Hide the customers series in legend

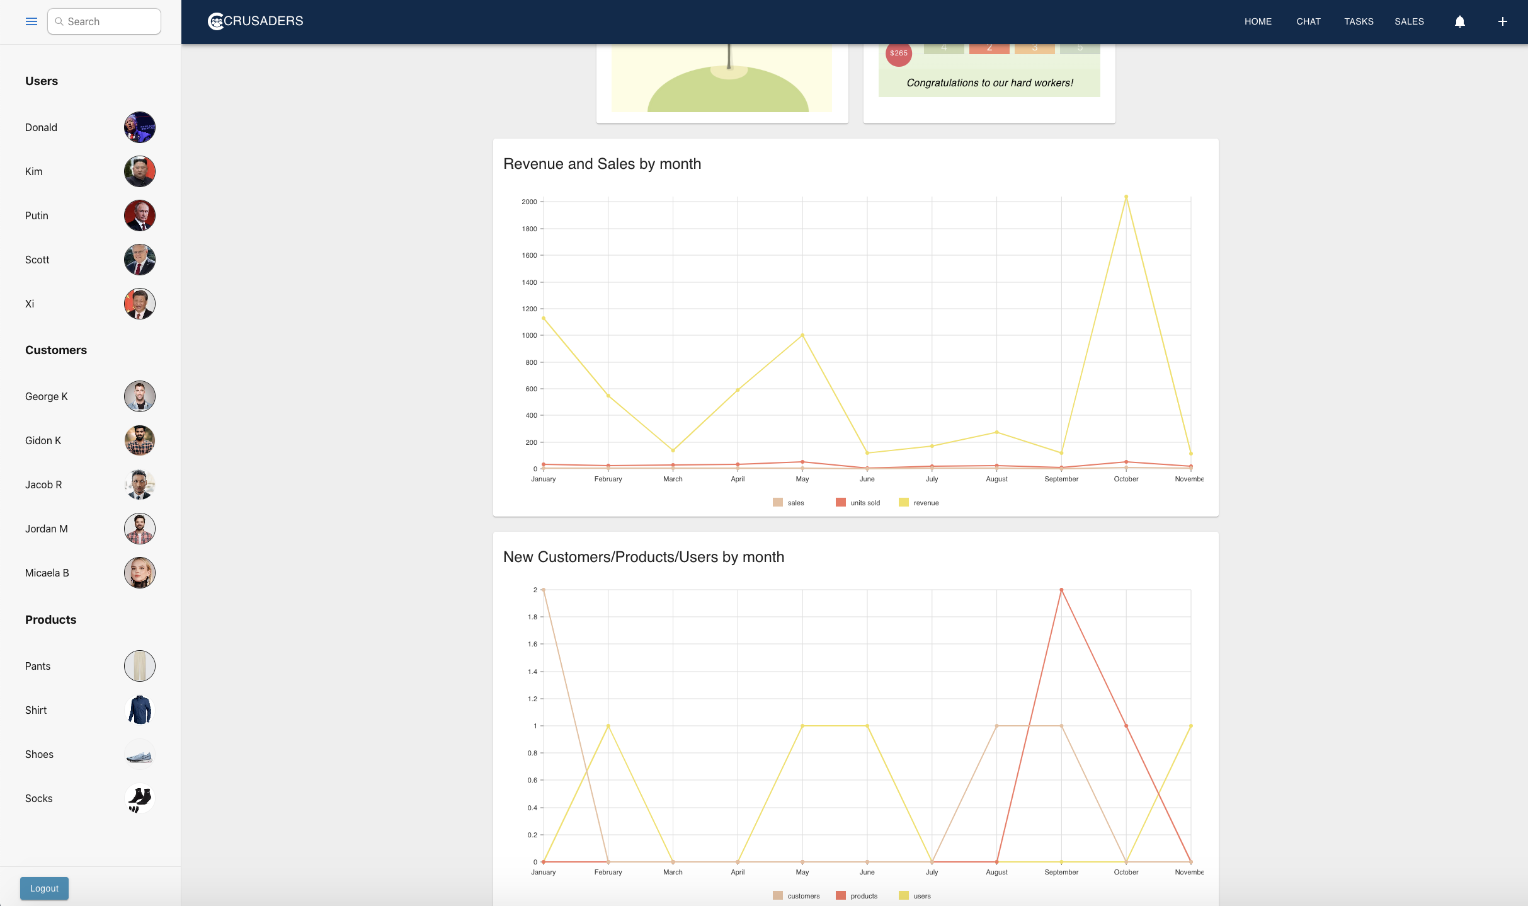click(x=796, y=896)
